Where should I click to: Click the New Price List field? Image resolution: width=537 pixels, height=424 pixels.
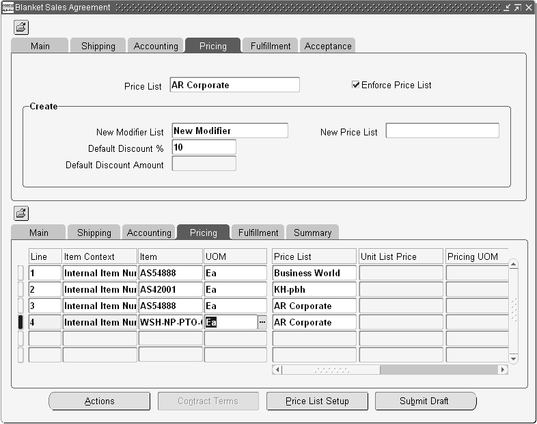[442, 131]
